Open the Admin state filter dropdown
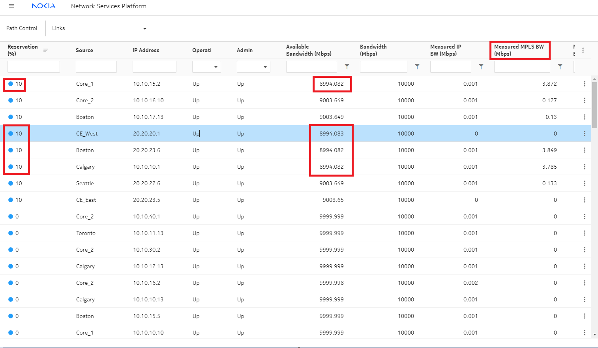This screenshot has width=598, height=348. click(x=253, y=67)
